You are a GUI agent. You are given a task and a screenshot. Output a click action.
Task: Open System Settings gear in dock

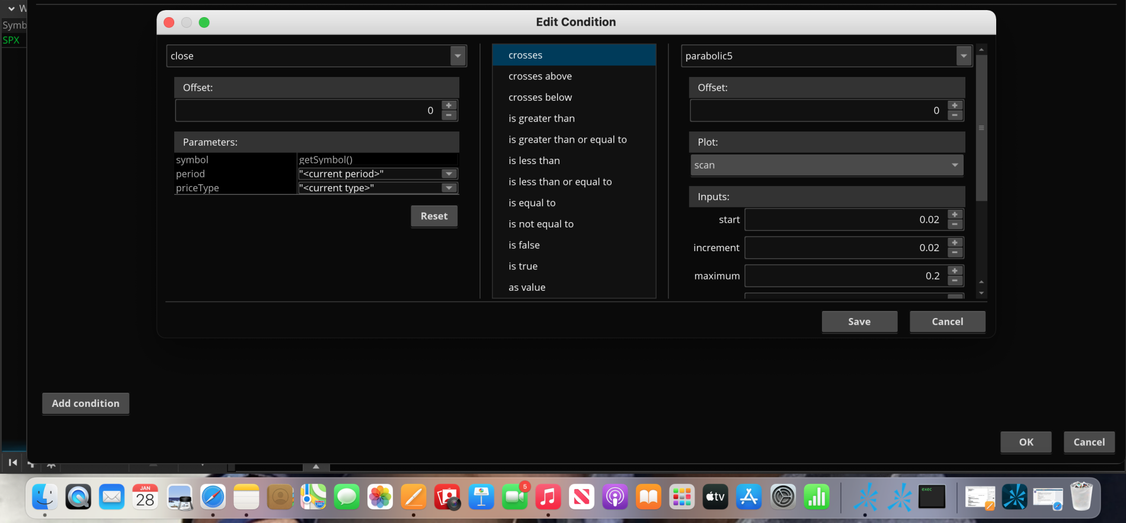(783, 497)
